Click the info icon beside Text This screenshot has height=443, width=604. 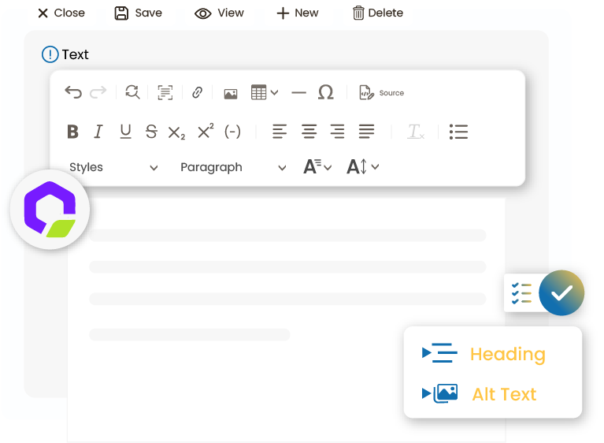(50, 54)
